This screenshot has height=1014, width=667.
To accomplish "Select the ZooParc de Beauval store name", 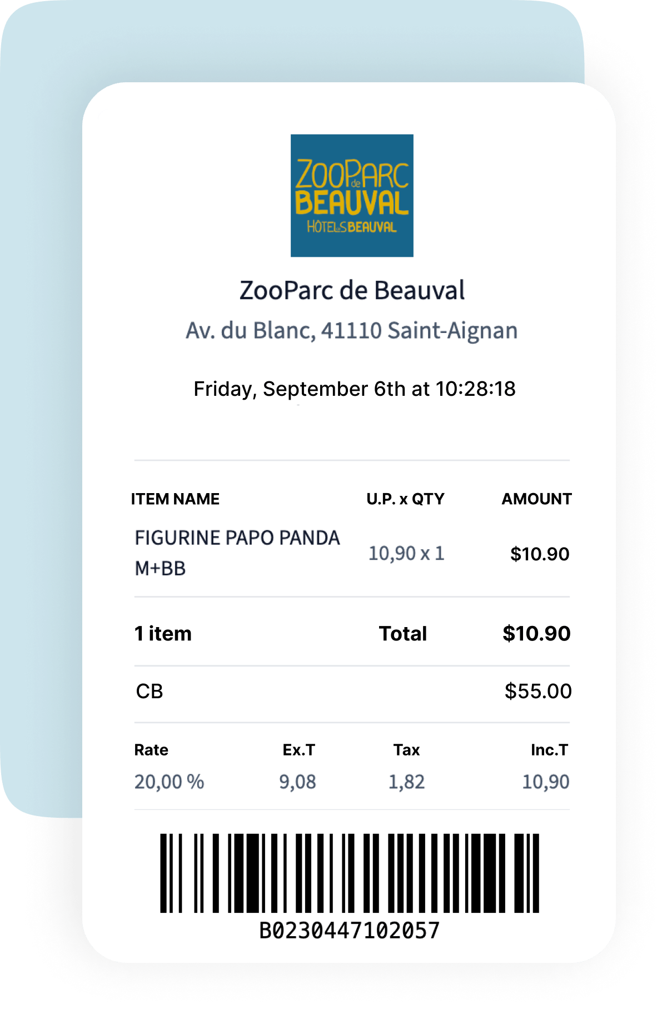I will [x=352, y=291].
